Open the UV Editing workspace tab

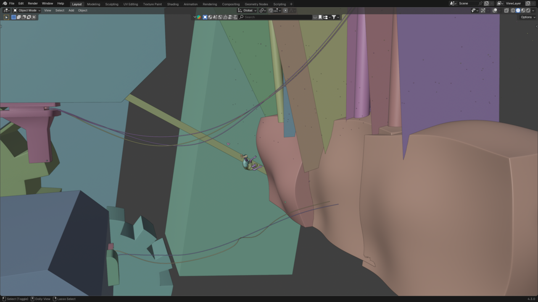tap(131, 4)
